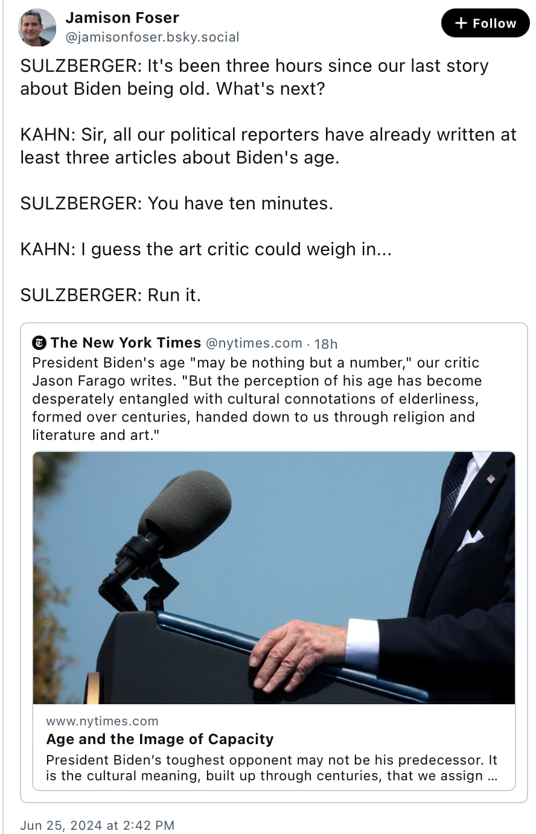The height and width of the screenshot is (834, 536).
Task: Open The New York Times account name
Action: coord(126,343)
